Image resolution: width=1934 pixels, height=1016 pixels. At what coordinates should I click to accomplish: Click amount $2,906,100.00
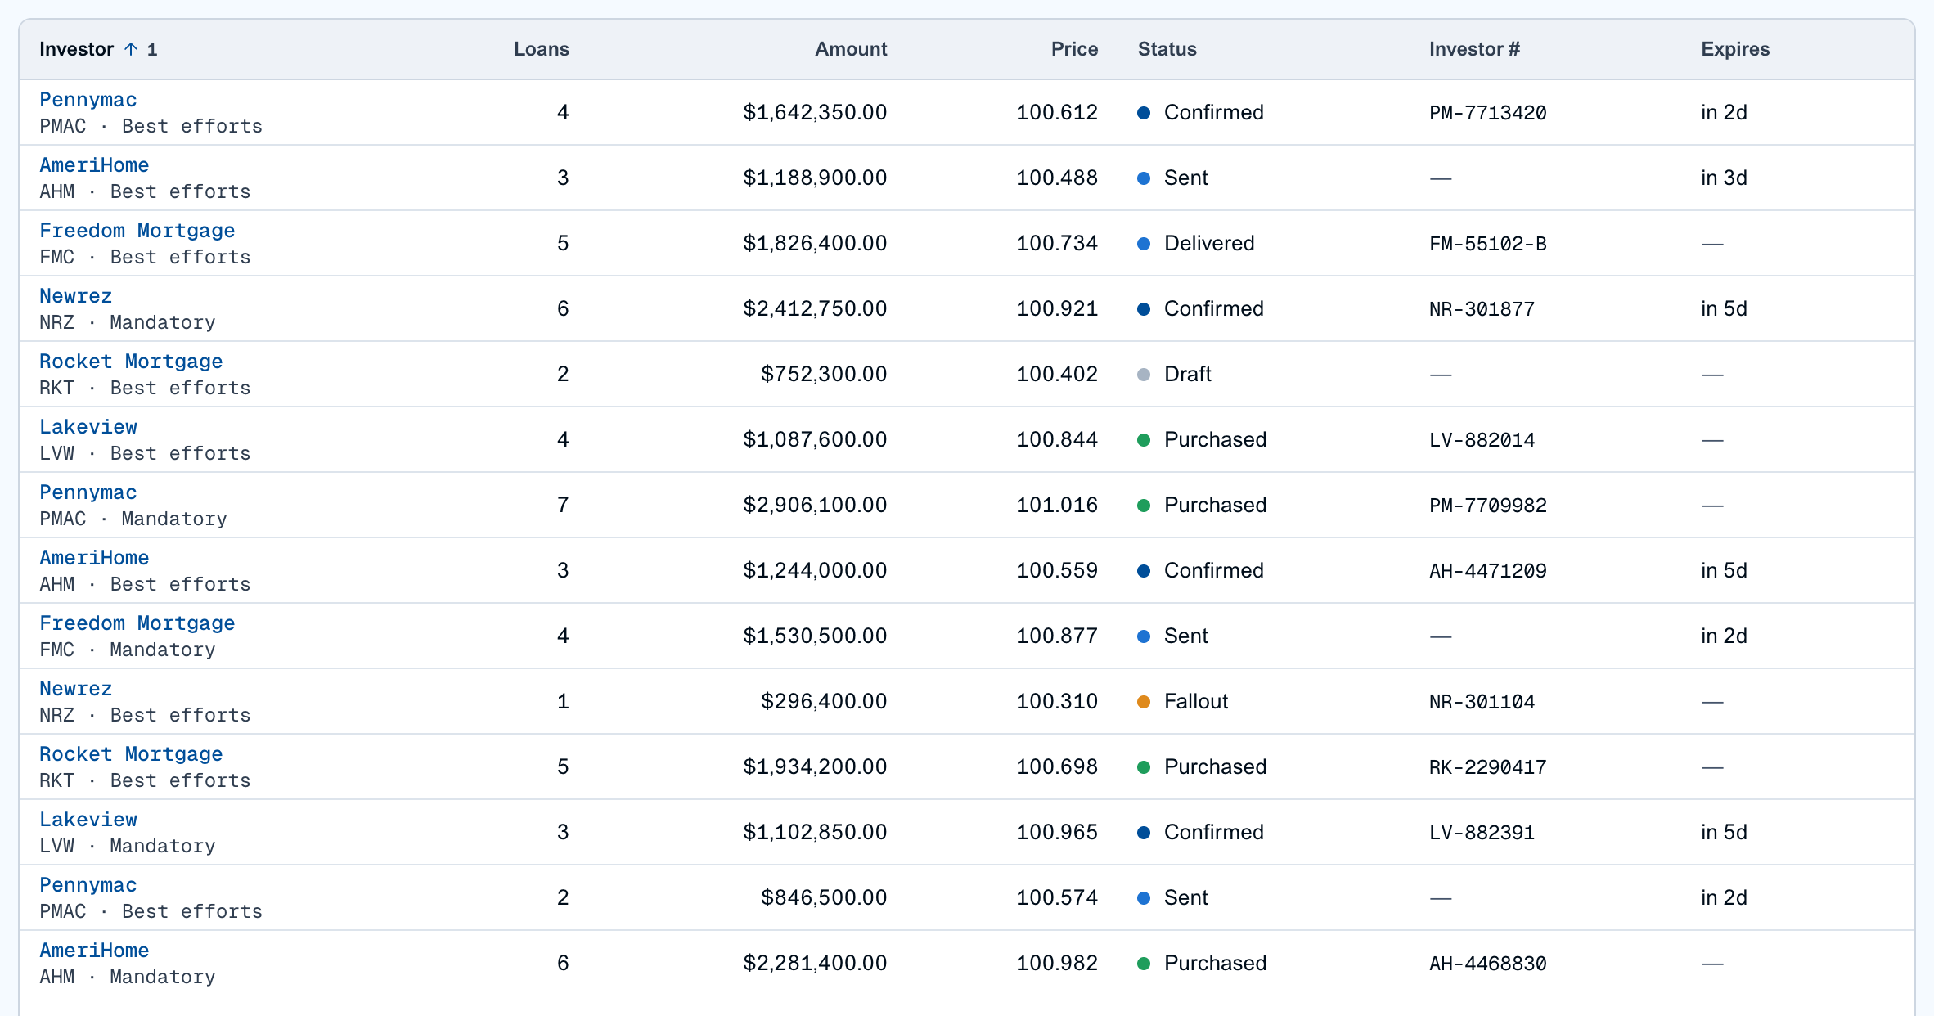pos(815,505)
